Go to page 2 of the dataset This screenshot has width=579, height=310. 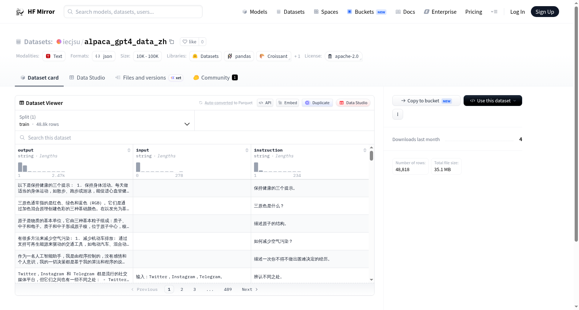pyautogui.click(x=182, y=289)
